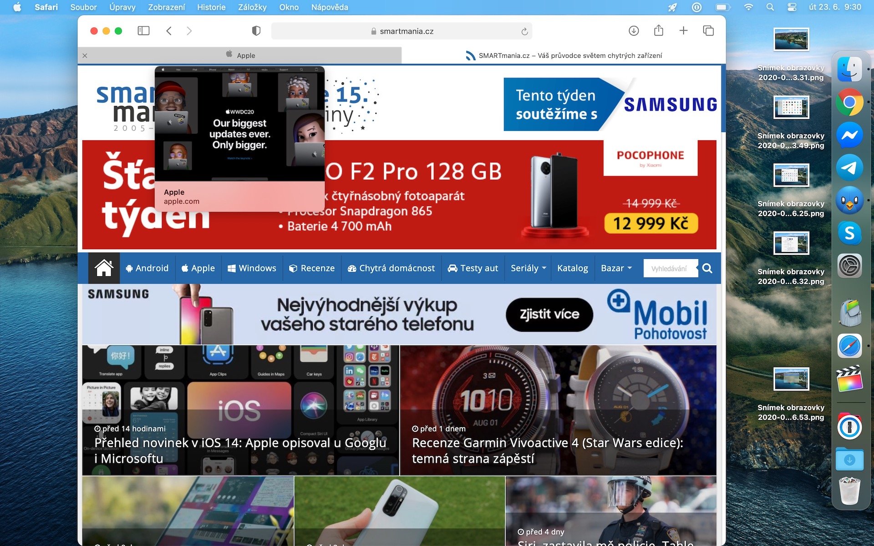Image resolution: width=874 pixels, height=546 pixels.
Task: Switch to the Apple tab
Action: pos(240,56)
